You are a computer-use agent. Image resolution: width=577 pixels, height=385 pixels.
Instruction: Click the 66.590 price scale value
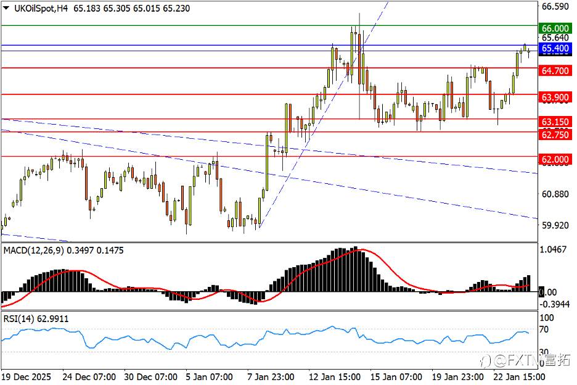(555, 7)
